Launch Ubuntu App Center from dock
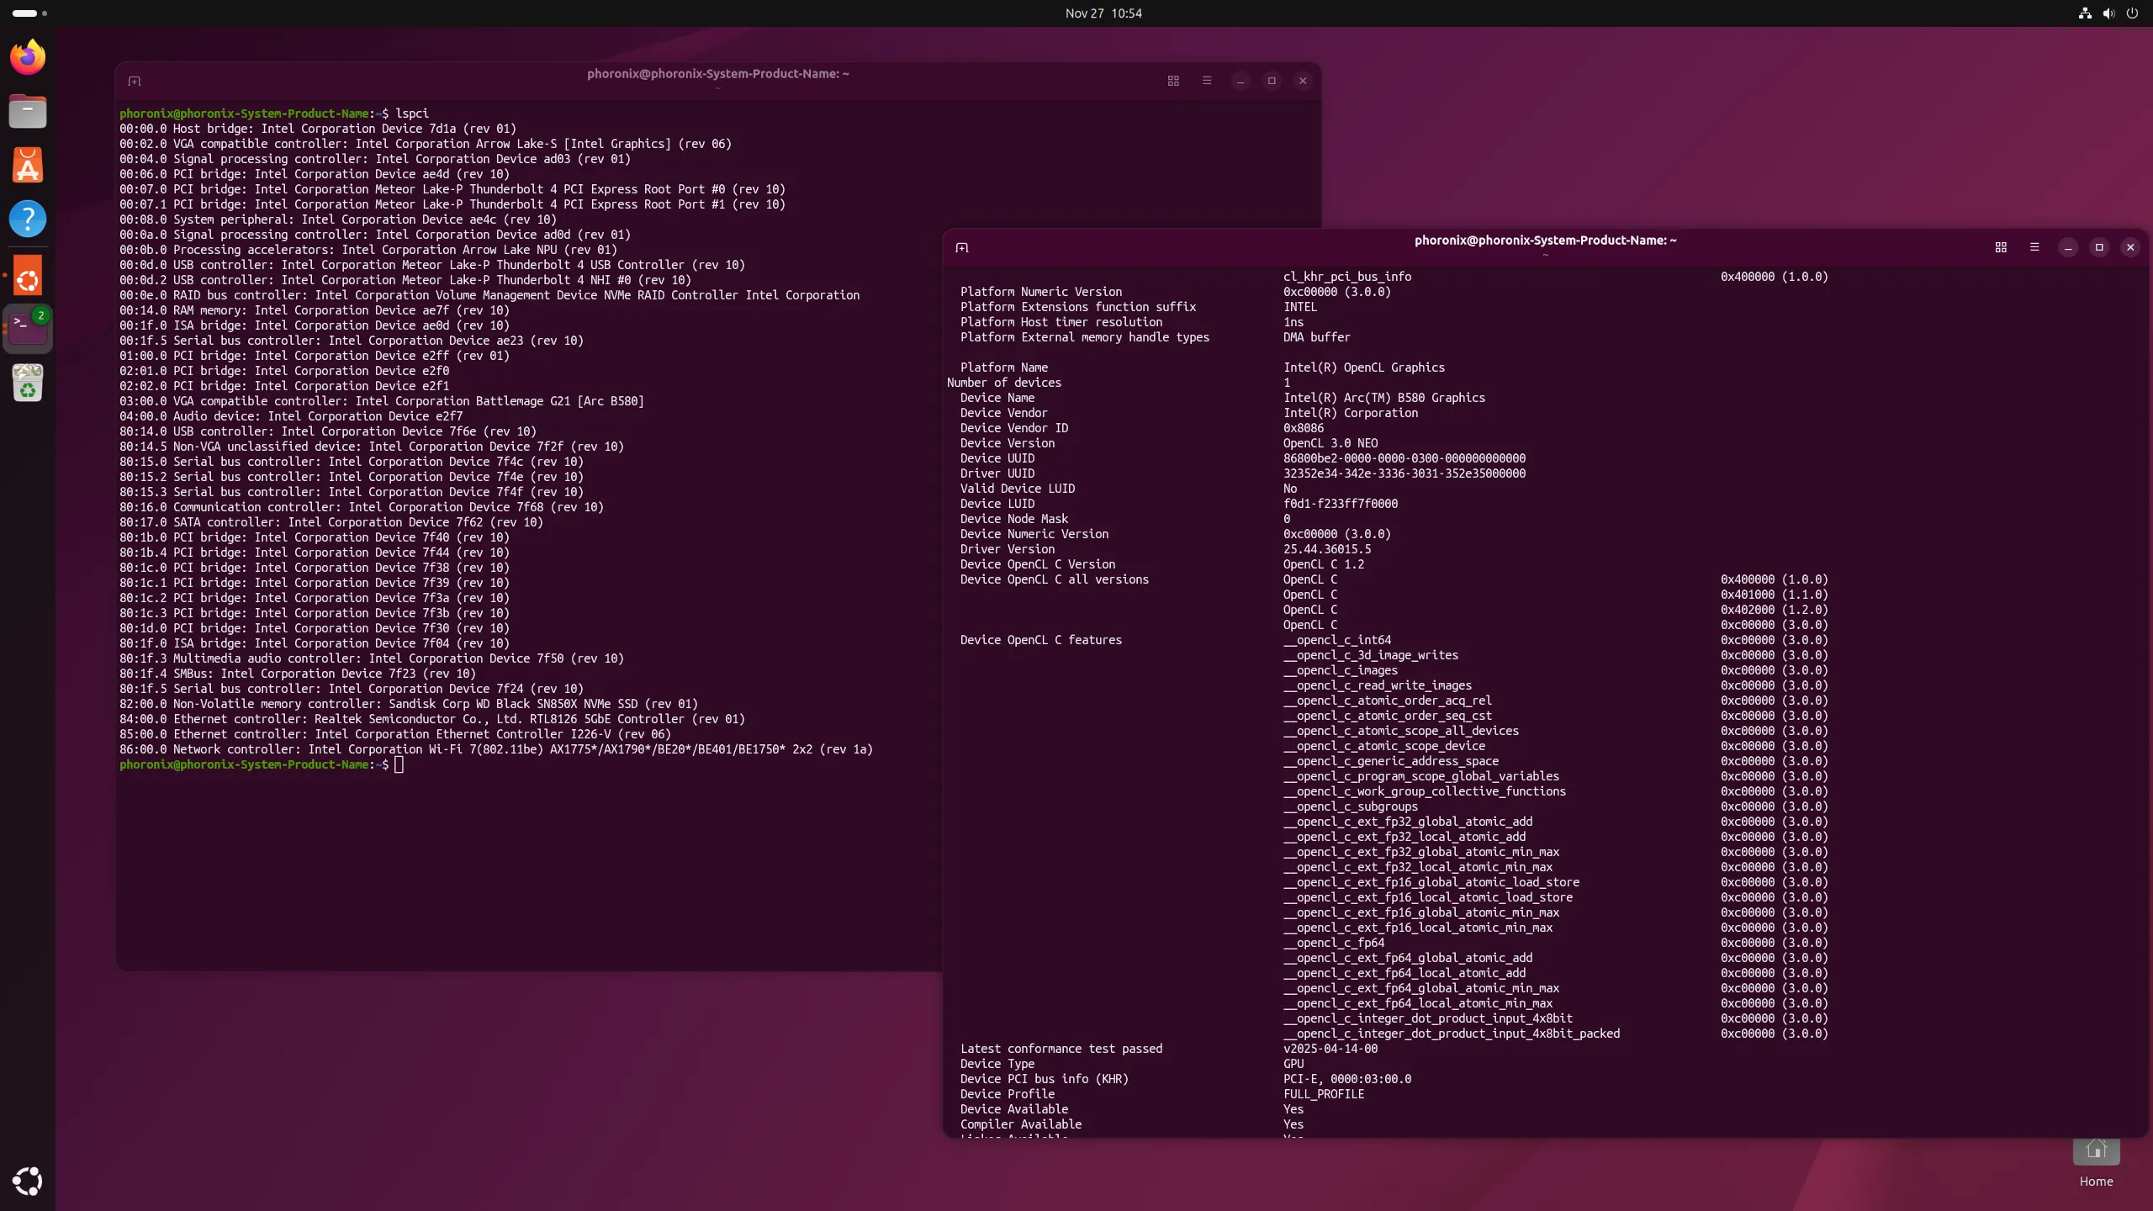This screenshot has width=2153, height=1211. pos(28,165)
